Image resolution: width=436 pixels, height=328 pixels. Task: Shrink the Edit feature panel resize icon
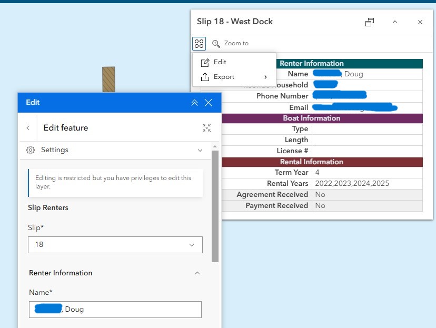[206, 127]
